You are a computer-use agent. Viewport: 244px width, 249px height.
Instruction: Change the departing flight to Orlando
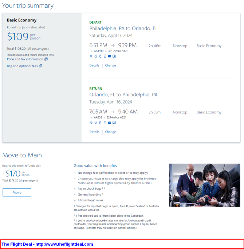click(110, 65)
